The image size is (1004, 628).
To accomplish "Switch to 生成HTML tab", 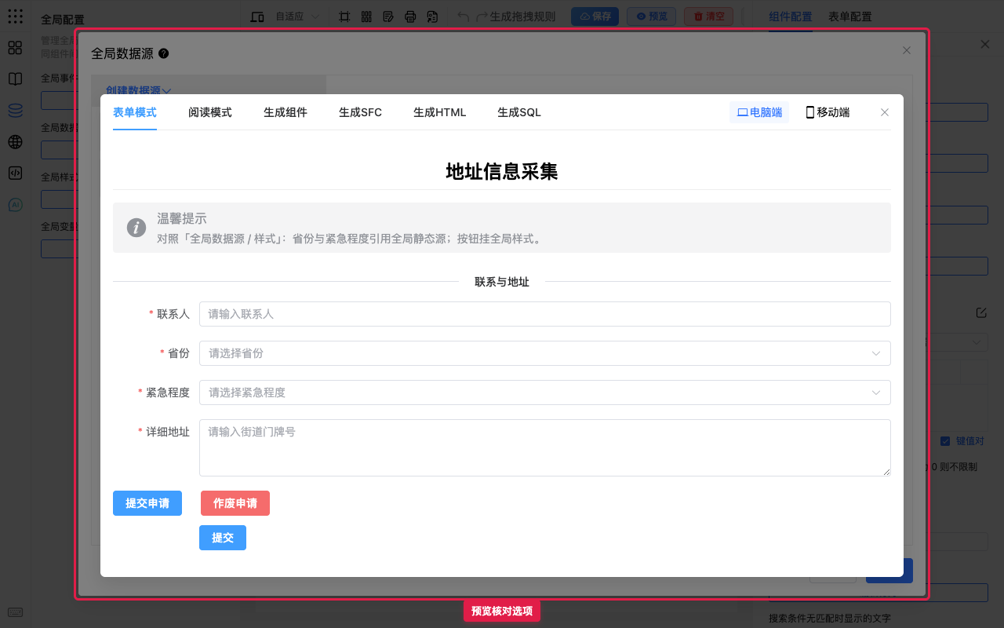I will [x=440, y=112].
